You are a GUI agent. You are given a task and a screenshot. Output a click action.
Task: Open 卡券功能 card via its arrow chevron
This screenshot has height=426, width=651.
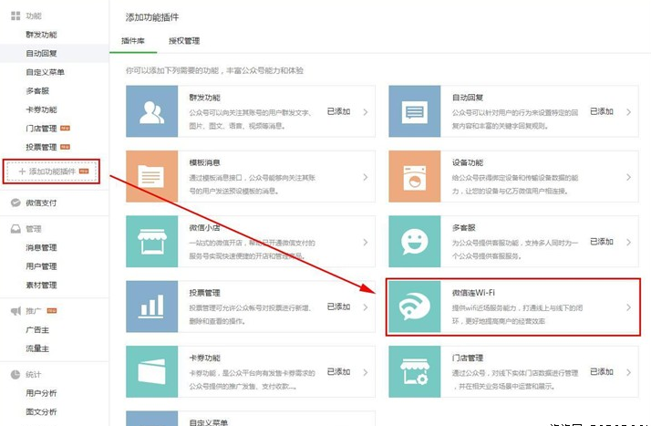point(366,372)
